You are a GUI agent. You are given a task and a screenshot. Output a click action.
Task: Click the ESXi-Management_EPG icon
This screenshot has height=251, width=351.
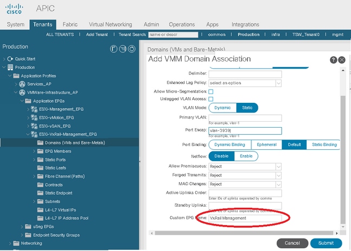coord(34,109)
